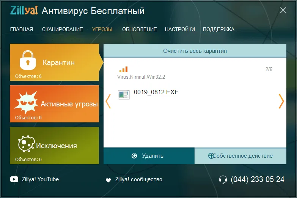Click the EXE file icon

124,94
